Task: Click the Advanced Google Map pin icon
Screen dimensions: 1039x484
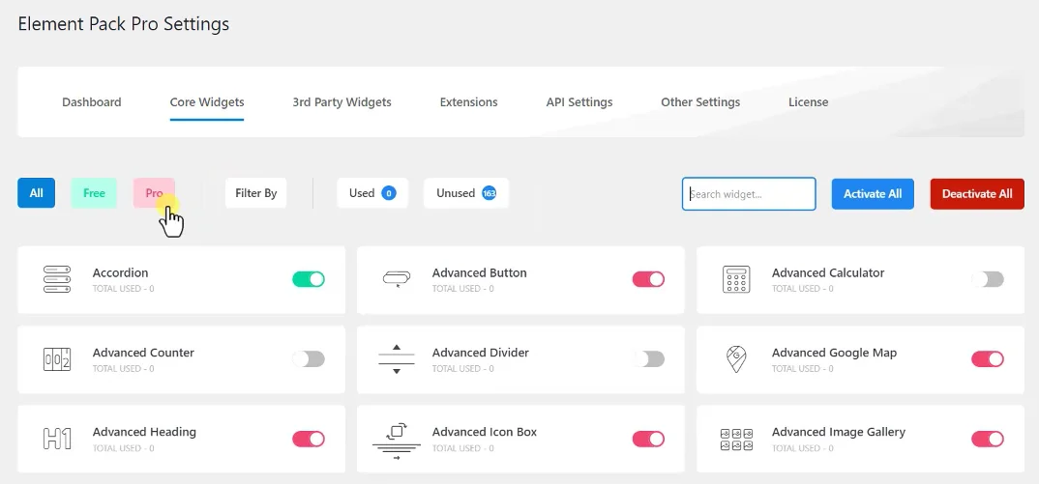Action: pos(735,358)
